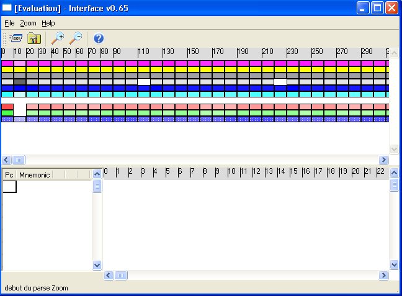Viewport: 402px width, 296px height.
Task: Click timeline ruler marker 50
Action: coord(67,52)
